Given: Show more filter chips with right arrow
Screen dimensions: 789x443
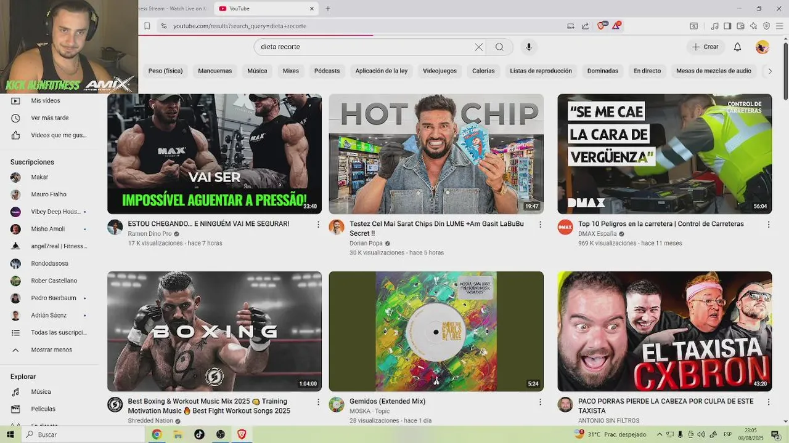Looking at the screenshot, I should [x=769, y=71].
